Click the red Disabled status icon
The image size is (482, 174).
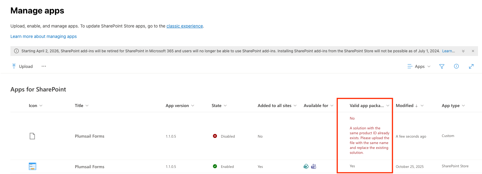[215, 136]
